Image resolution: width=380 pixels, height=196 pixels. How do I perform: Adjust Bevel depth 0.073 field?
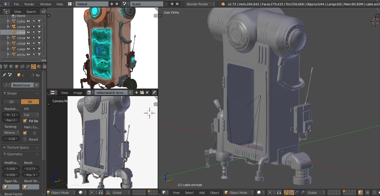tap(31, 169)
